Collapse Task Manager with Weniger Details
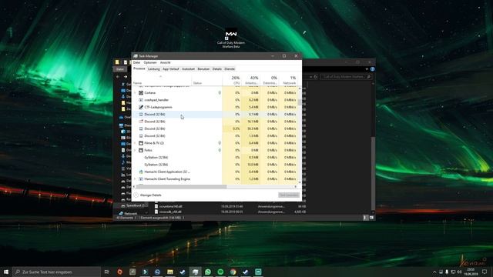The width and height of the screenshot is (493, 277). point(147,195)
